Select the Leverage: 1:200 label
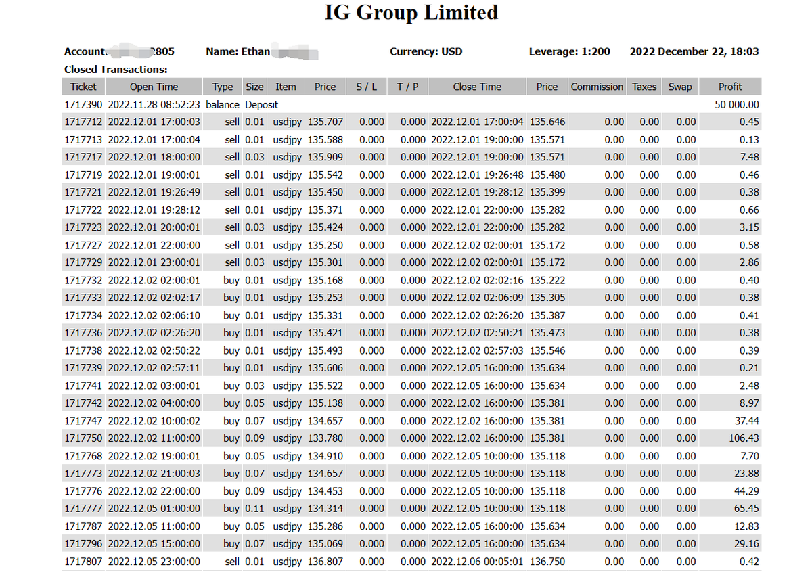The width and height of the screenshot is (812, 571). [x=569, y=51]
